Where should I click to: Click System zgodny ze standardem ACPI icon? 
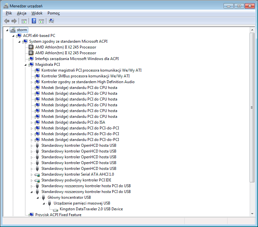click(25, 41)
